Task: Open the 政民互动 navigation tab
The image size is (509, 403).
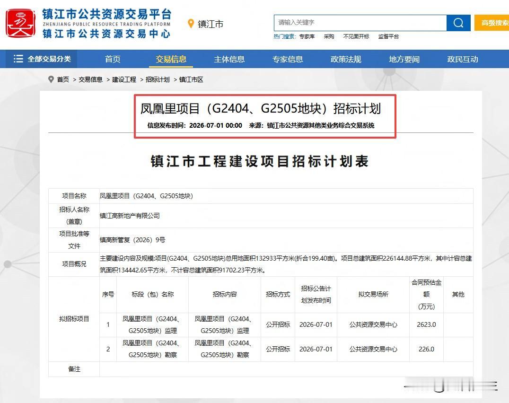Action: pos(463,59)
